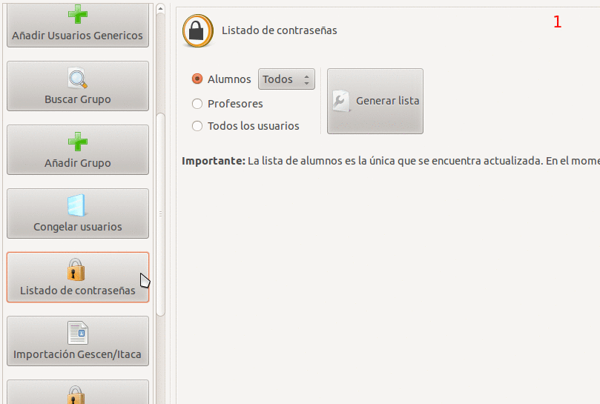Click the wrench icon on Generar lista

(341, 101)
